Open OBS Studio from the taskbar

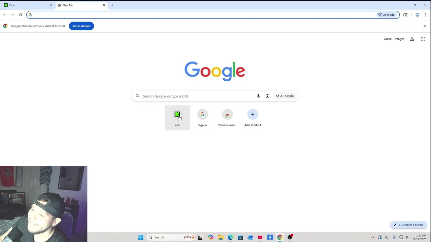pyautogui.click(x=290, y=237)
